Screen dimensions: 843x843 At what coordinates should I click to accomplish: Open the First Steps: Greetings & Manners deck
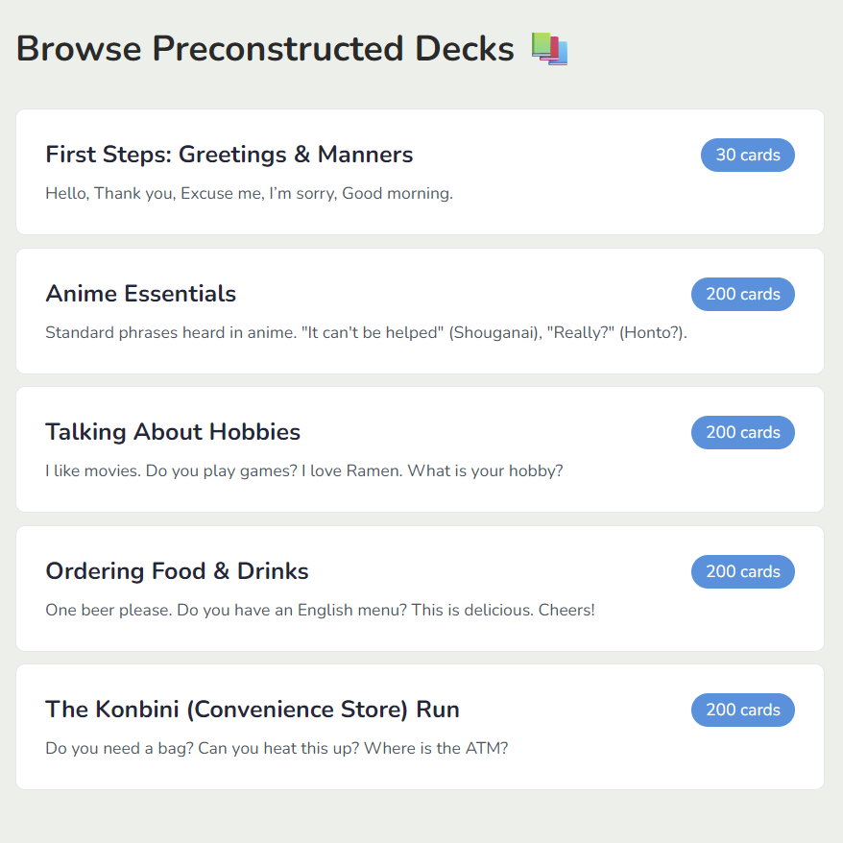229,155
